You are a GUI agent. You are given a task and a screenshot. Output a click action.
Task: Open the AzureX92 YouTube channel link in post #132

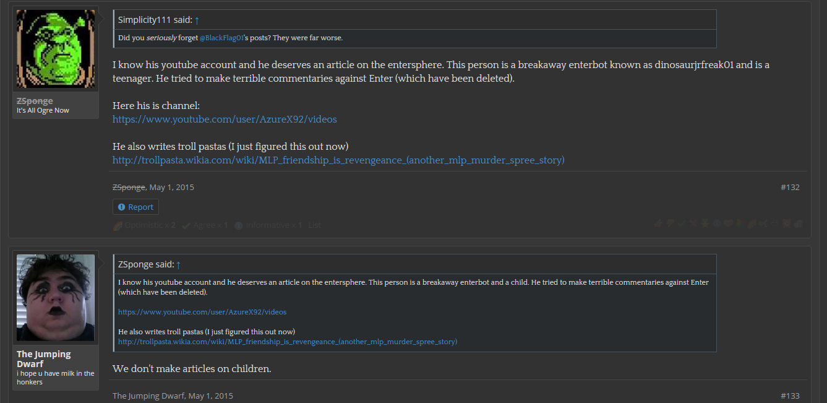(x=225, y=119)
